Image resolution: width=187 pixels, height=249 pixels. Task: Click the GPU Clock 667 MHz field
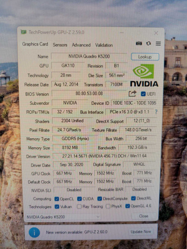tap(64, 173)
